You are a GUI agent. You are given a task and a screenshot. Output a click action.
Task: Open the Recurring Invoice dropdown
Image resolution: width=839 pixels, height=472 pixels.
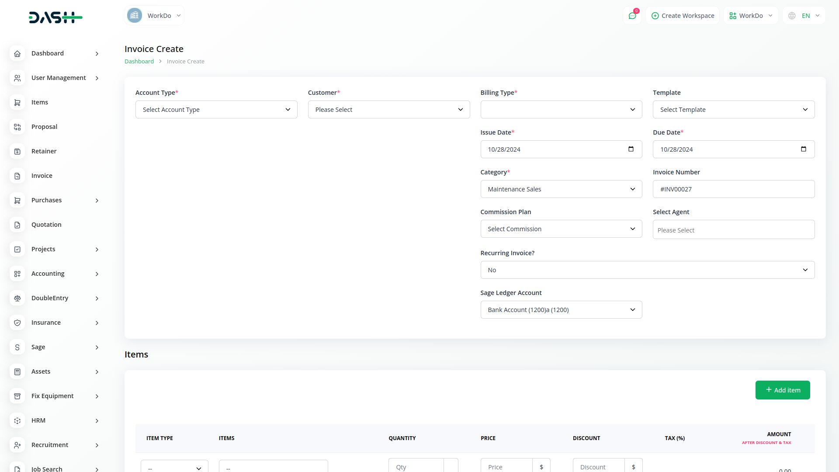click(x=647, y=270)
